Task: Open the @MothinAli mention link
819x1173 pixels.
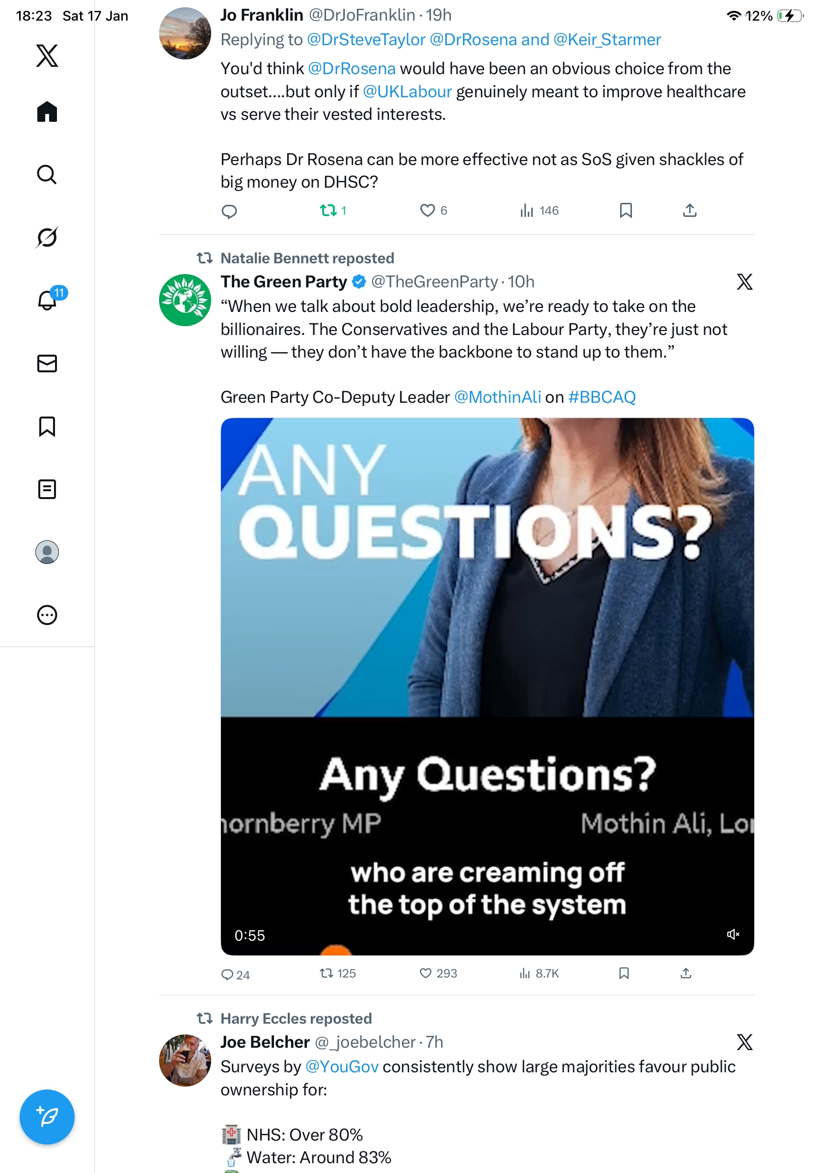Action: pyautogui.click(x=497, y=397)
